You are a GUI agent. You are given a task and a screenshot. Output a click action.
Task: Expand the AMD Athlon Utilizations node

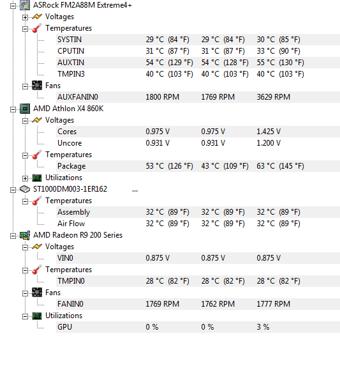[25, 178]
